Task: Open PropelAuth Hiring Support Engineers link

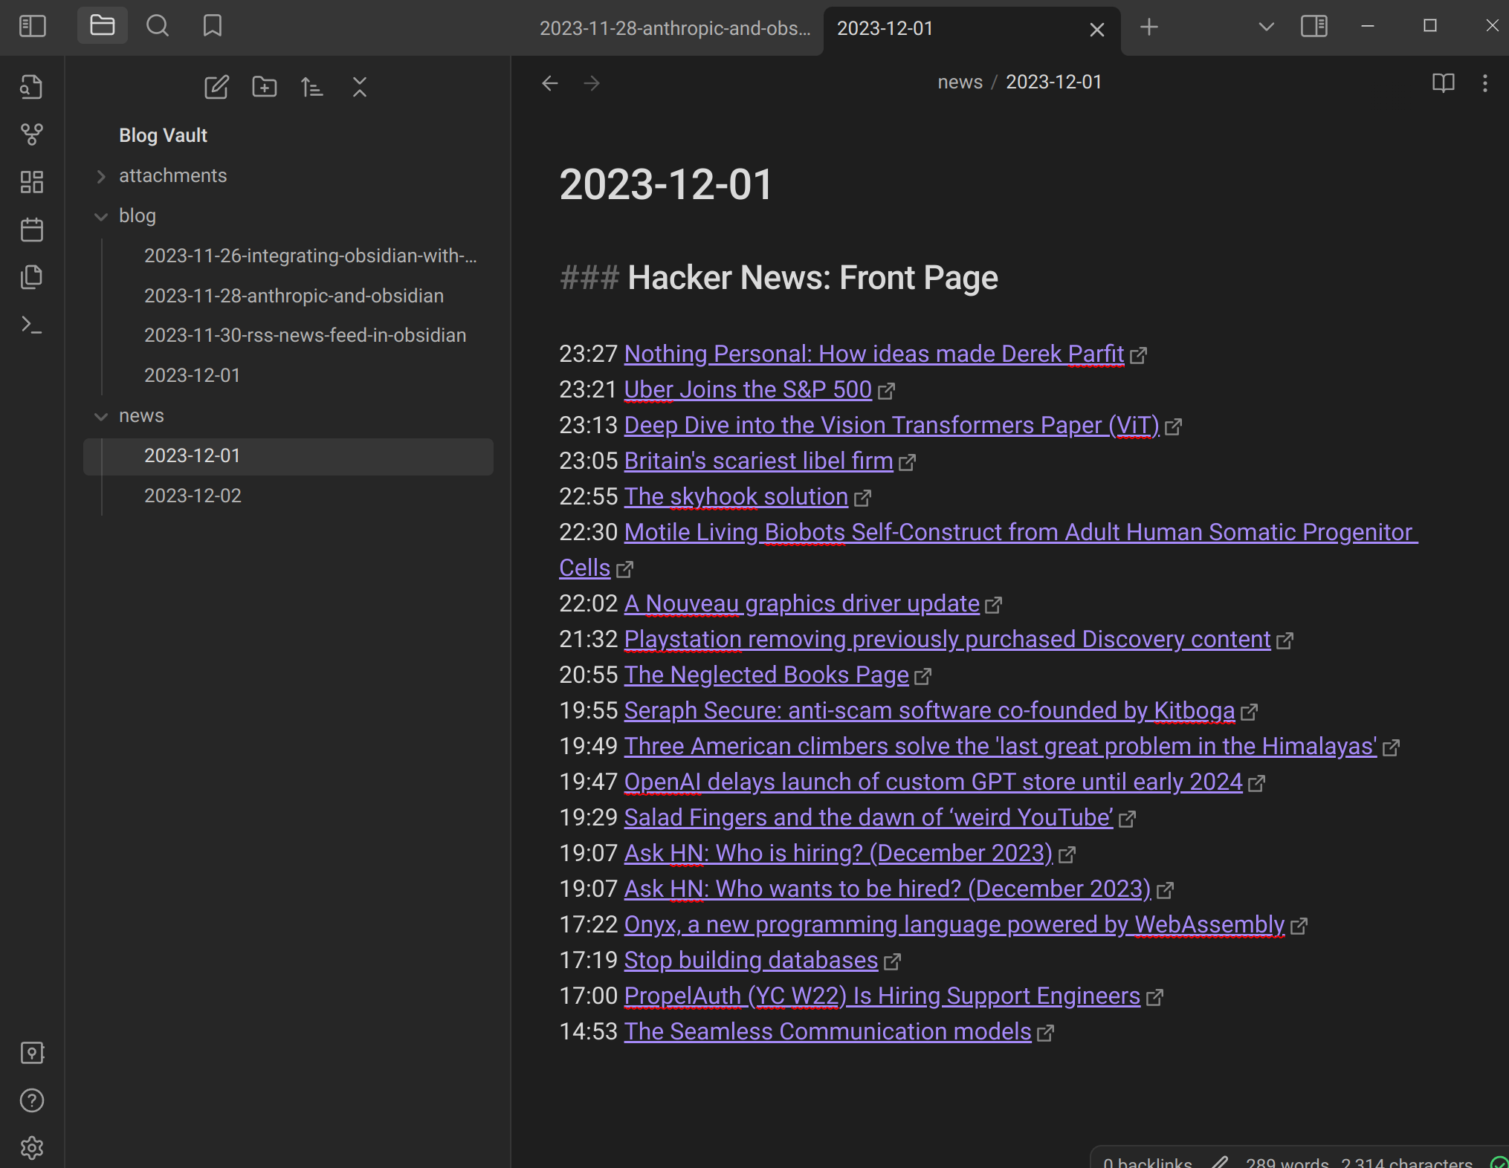Action: click(x=882, y=996)
